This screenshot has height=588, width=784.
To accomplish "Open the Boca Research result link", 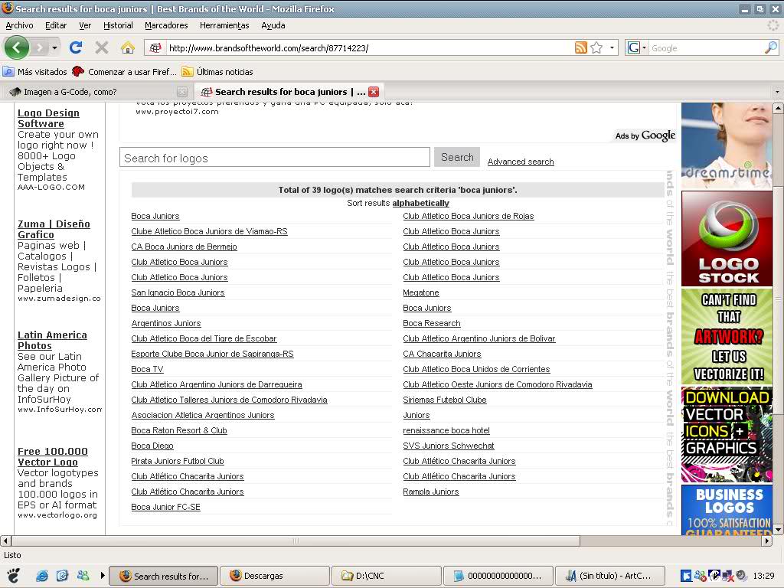I will [432, 324].
